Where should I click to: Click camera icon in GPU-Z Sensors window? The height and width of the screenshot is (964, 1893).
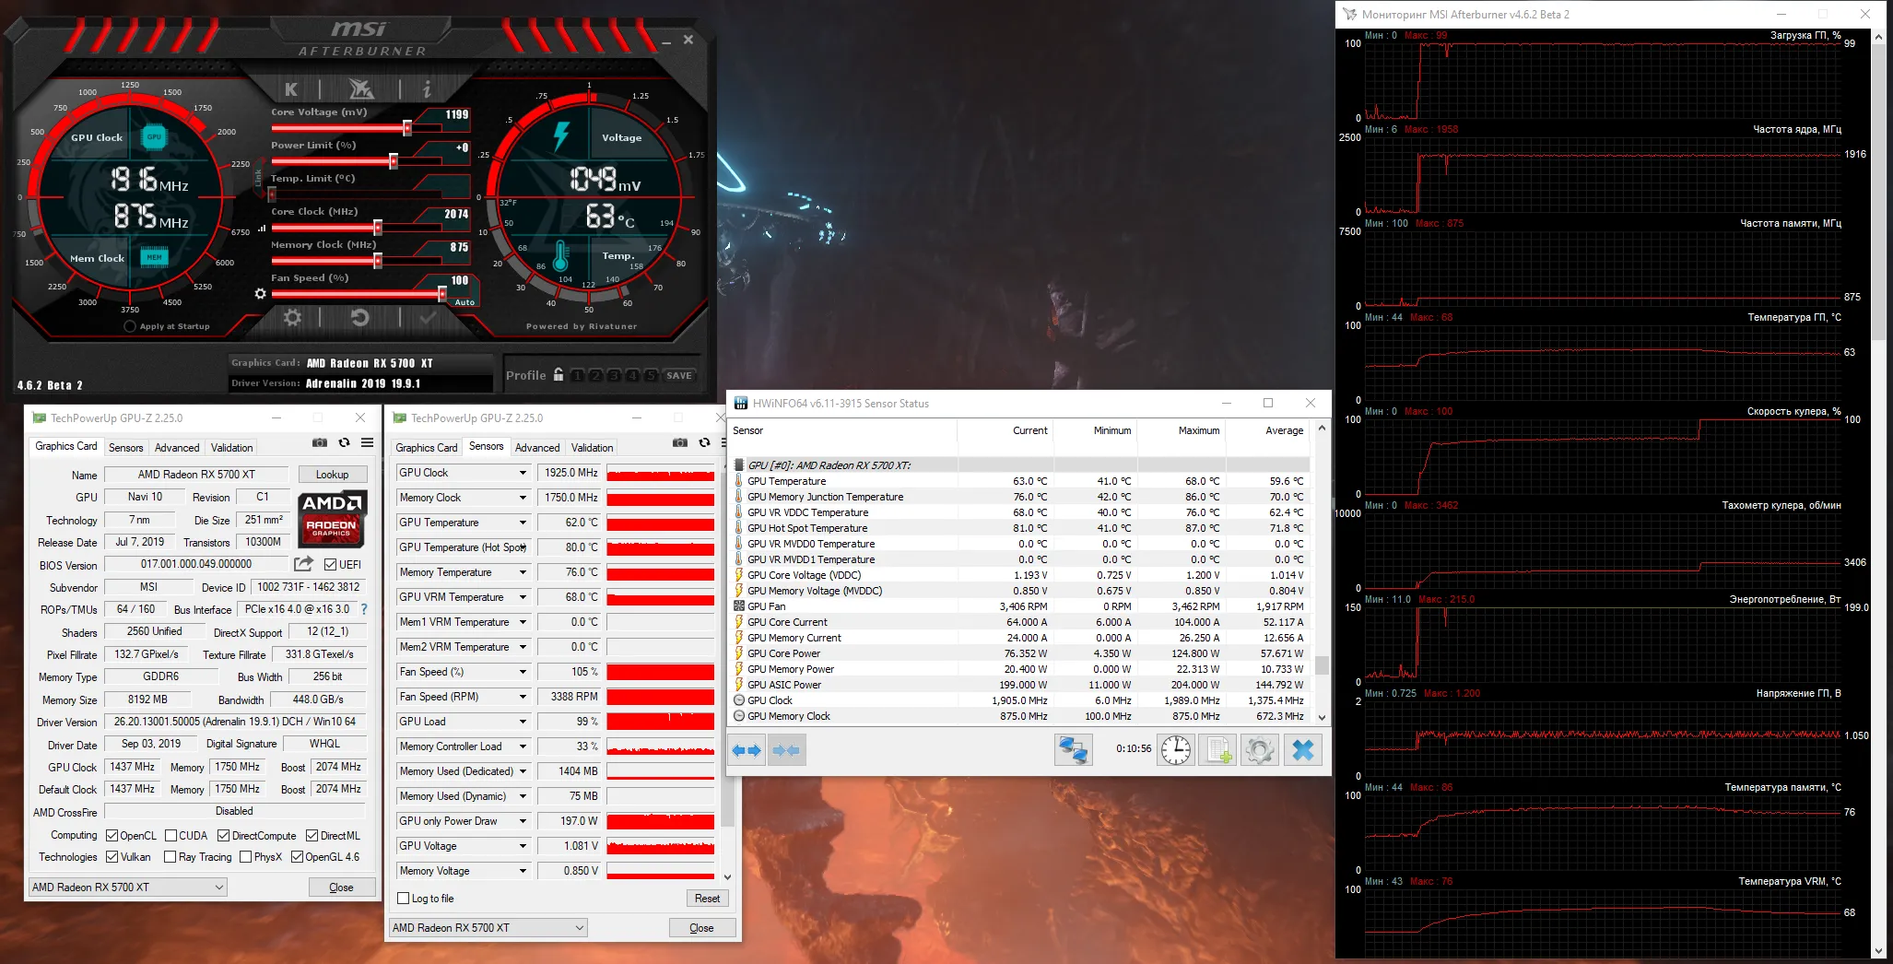click(x=680, y=443)
